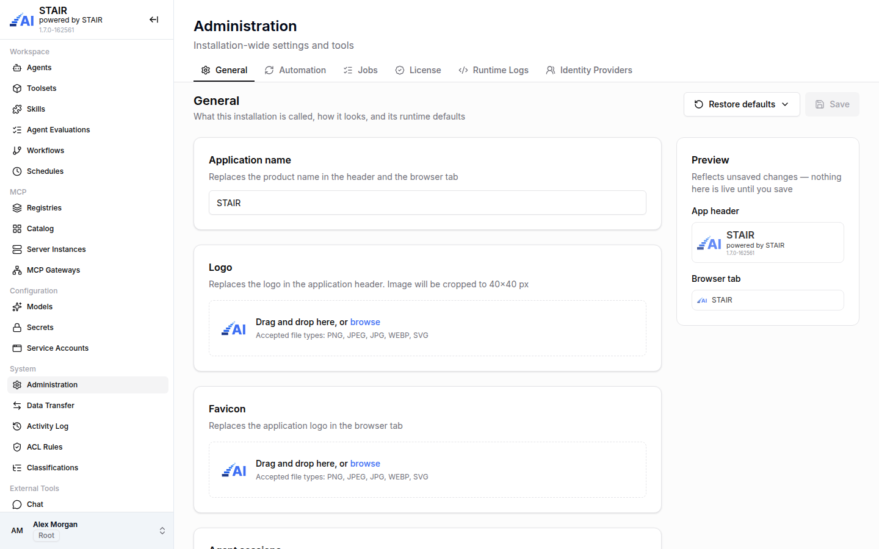Switch to the License tab
The image size is (879, 549).
(x=418, y=70)
